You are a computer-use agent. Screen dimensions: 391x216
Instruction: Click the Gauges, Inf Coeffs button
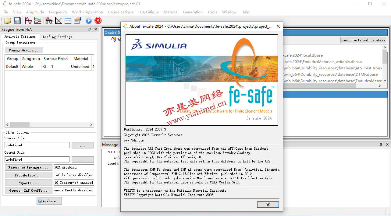coord(28,190)
